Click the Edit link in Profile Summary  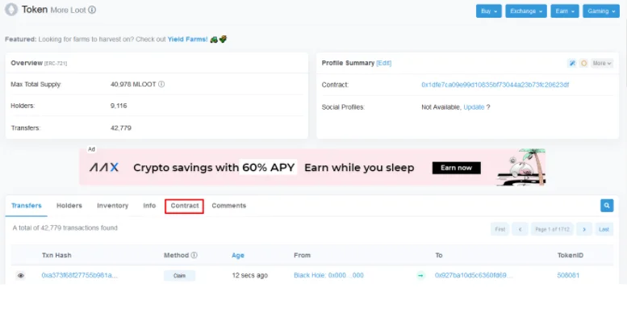[x=384, y=63]
